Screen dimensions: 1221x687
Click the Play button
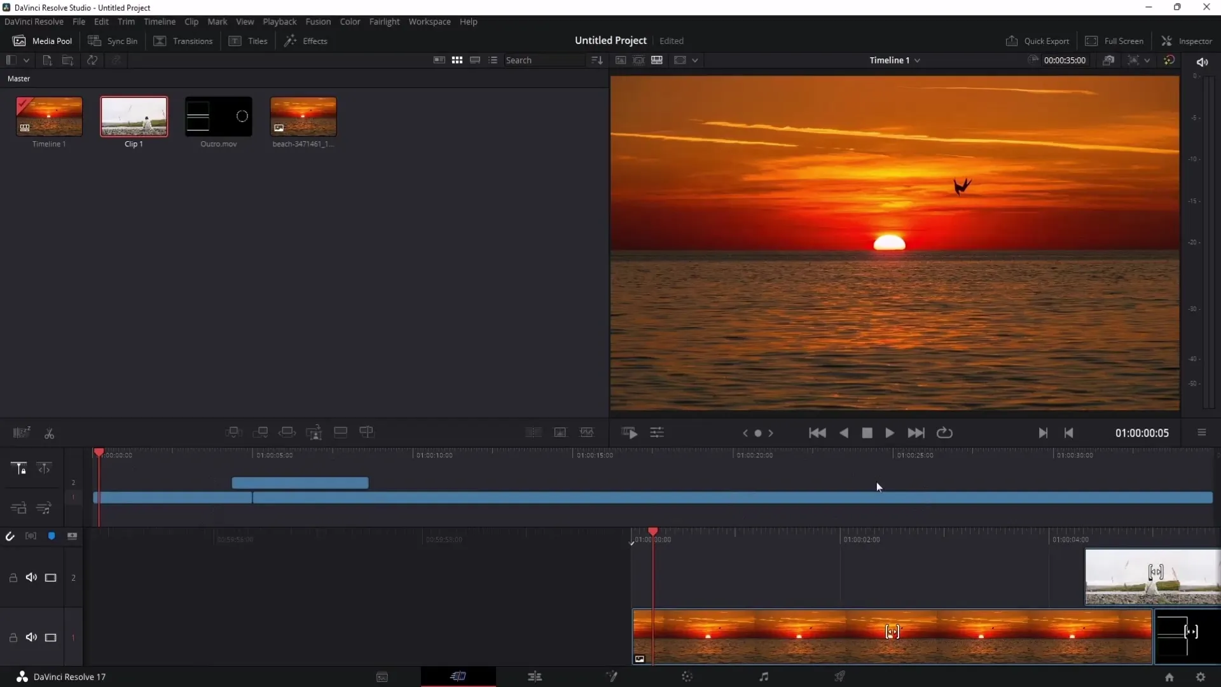pos(890,433)
